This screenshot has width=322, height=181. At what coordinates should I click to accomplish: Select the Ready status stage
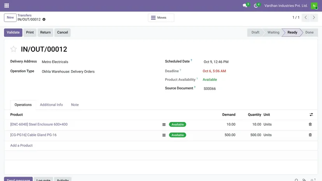tap(292, 32)
